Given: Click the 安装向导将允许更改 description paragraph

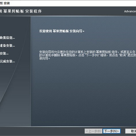Looking at the screenshot, I should pos(88,55).
